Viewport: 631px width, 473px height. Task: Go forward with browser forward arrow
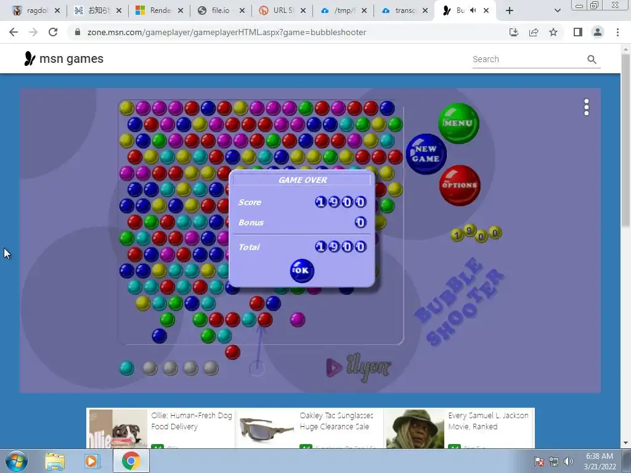33,32
